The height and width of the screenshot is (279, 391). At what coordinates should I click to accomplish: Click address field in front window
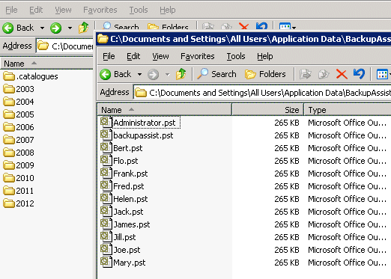click(262, 93)
